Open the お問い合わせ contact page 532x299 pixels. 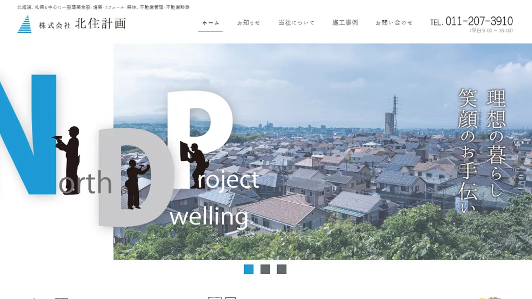(394, 23)
